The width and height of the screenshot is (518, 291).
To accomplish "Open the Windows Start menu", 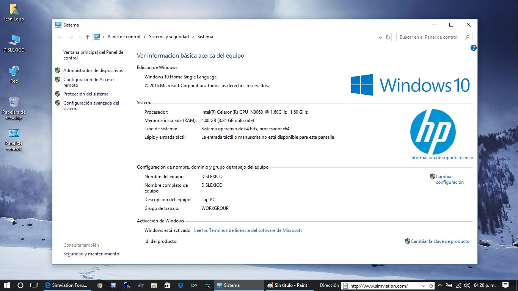I will pos(7,285).
